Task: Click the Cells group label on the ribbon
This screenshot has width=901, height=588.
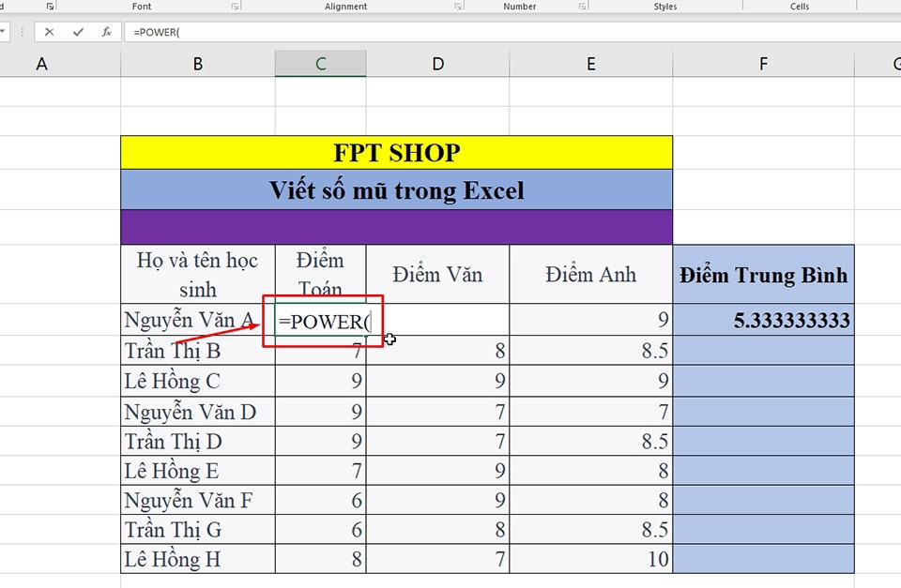Action: [x=799, y=7]
